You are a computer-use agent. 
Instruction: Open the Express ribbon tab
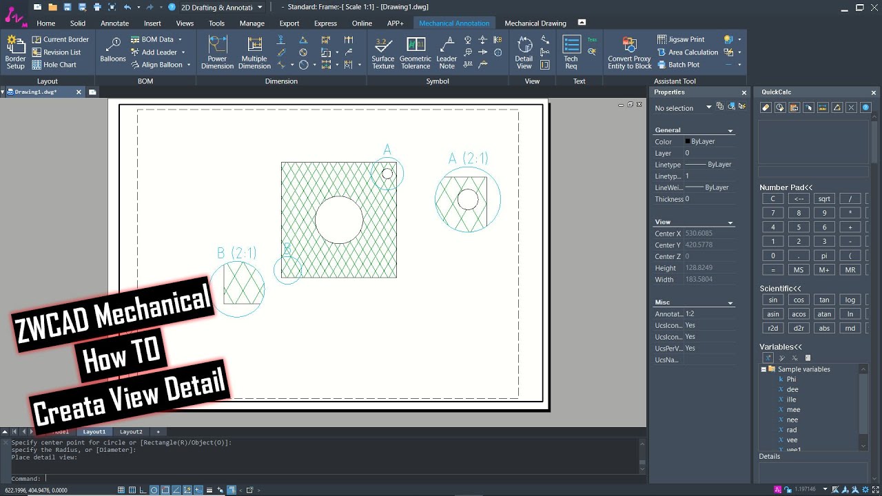click(x=325, y=23)
